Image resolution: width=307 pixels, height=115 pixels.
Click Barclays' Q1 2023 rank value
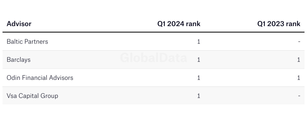point(299,60)
